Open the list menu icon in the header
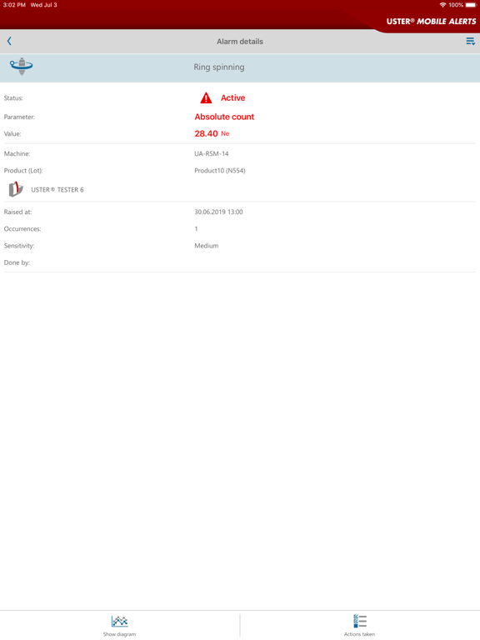Image resolution: width=480 pixels, height=640 pixels. (470, 41)
